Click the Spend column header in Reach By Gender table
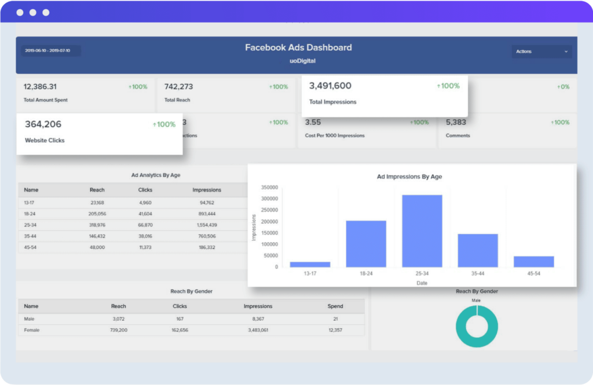Screen dimensions: 593x385 [x=335, y=306]
